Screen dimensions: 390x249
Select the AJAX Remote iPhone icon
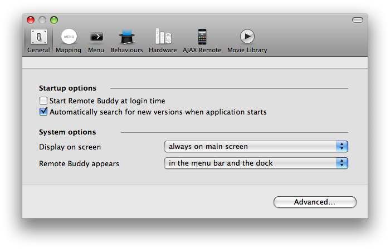pyautogui.click(x=202, y=37)
